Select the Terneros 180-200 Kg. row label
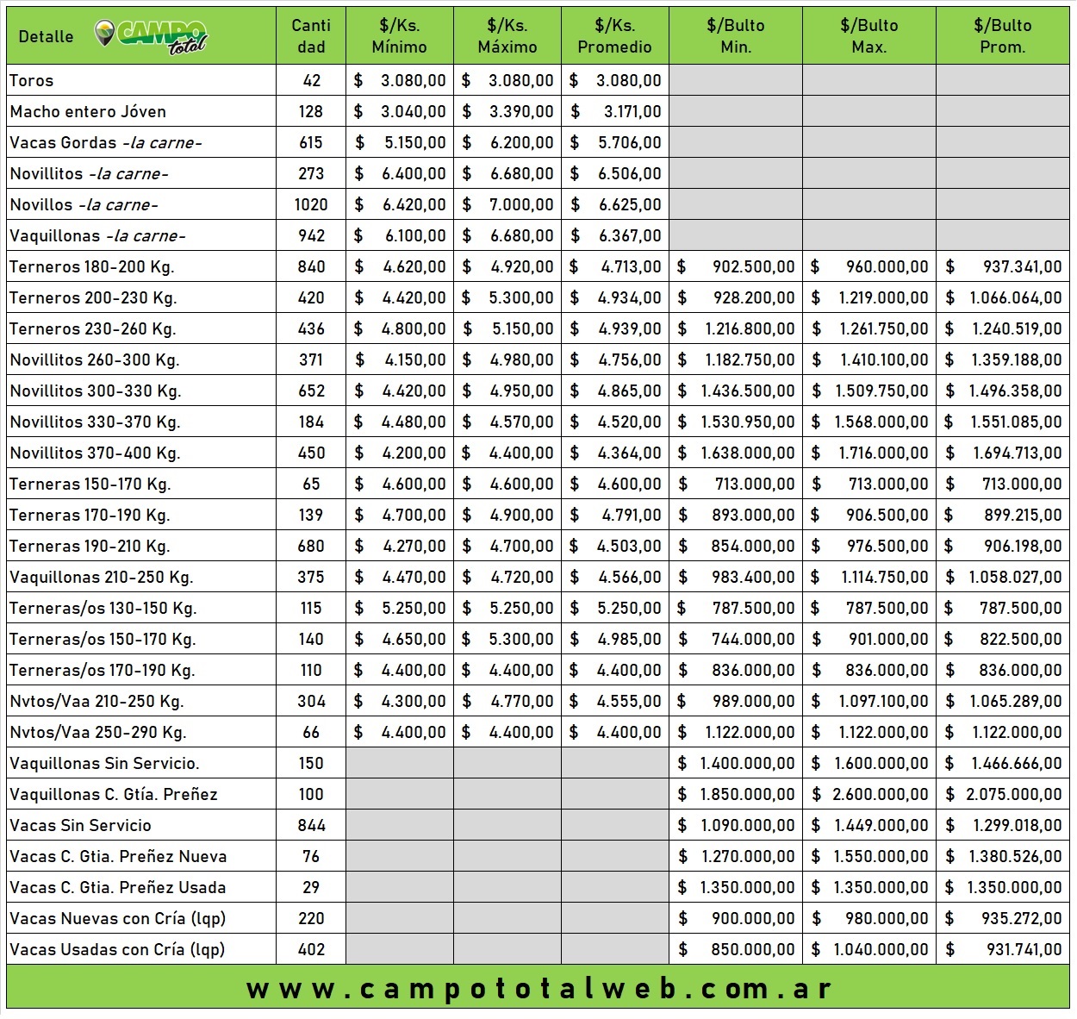The image size is (1077, 1019). tap(92, 267)
